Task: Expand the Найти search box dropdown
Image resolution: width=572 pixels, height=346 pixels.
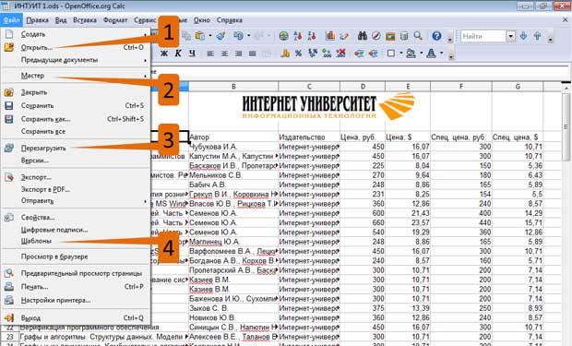Action: (511, 36)
